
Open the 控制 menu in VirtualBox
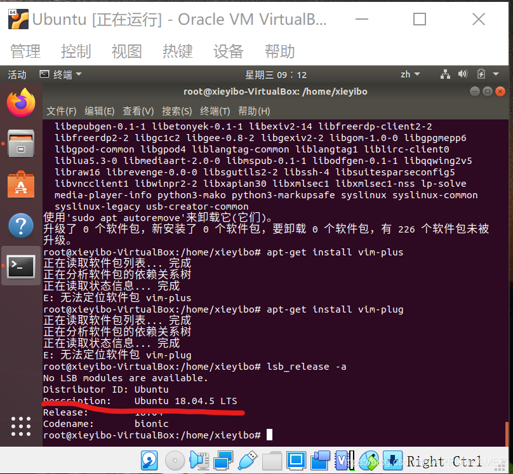76,51
